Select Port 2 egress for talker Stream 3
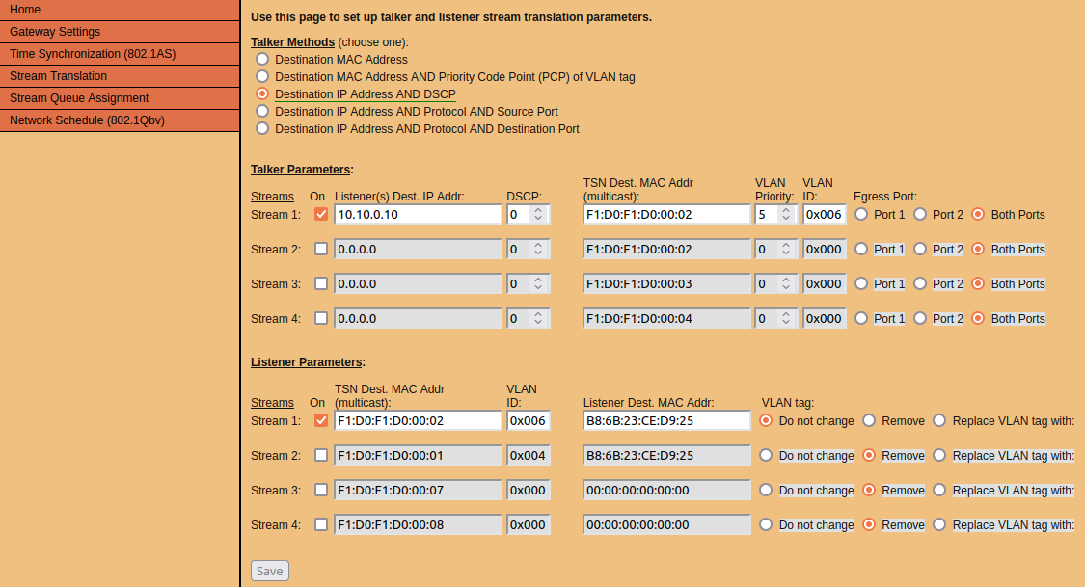Screen dimensions: 1085x587 [920, 283]
